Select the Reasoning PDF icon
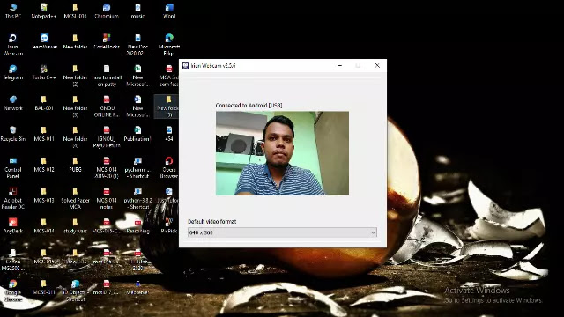This screenshot has width=564, height=317. (137, 225)
